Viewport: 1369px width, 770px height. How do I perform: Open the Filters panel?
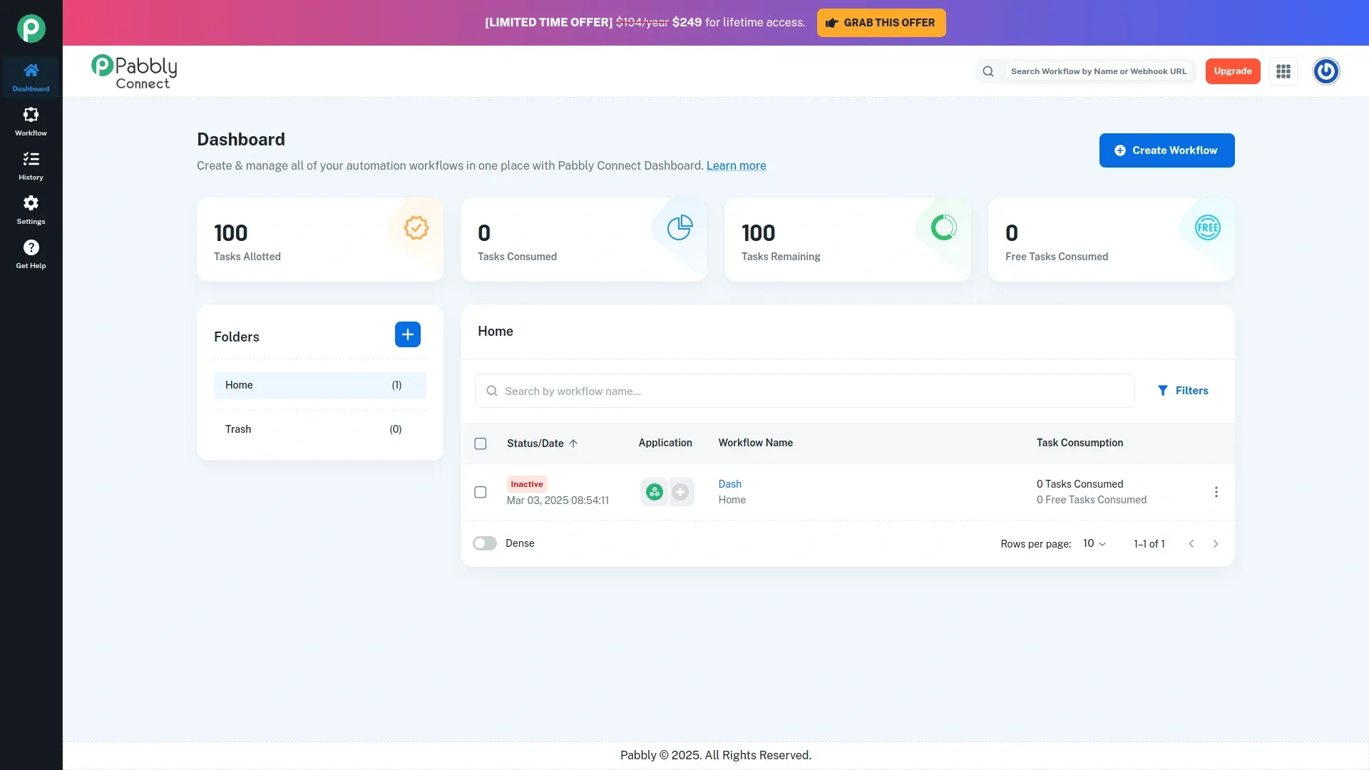pos(1183,390)
